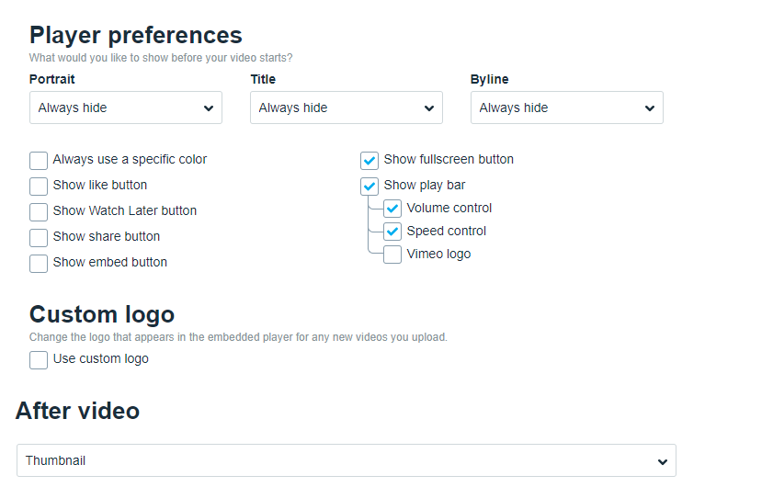Uncheck the 'Volume control' option

392,209
